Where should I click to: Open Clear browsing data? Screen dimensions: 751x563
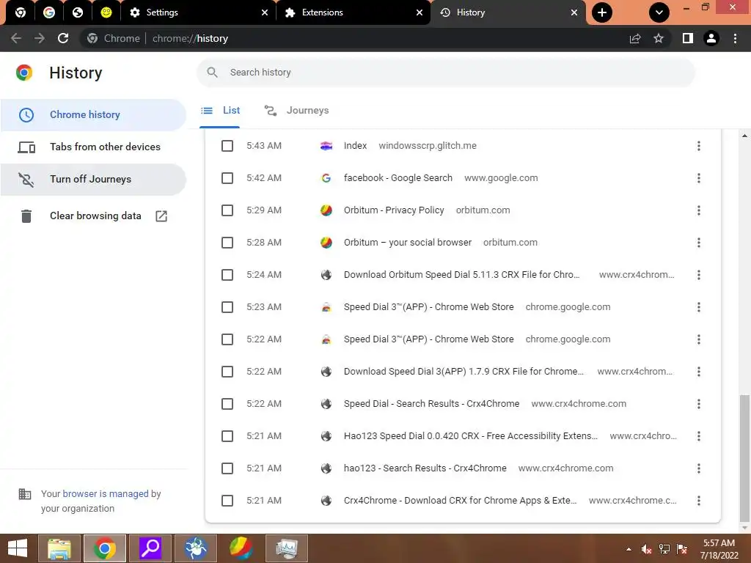coord(93,216)
